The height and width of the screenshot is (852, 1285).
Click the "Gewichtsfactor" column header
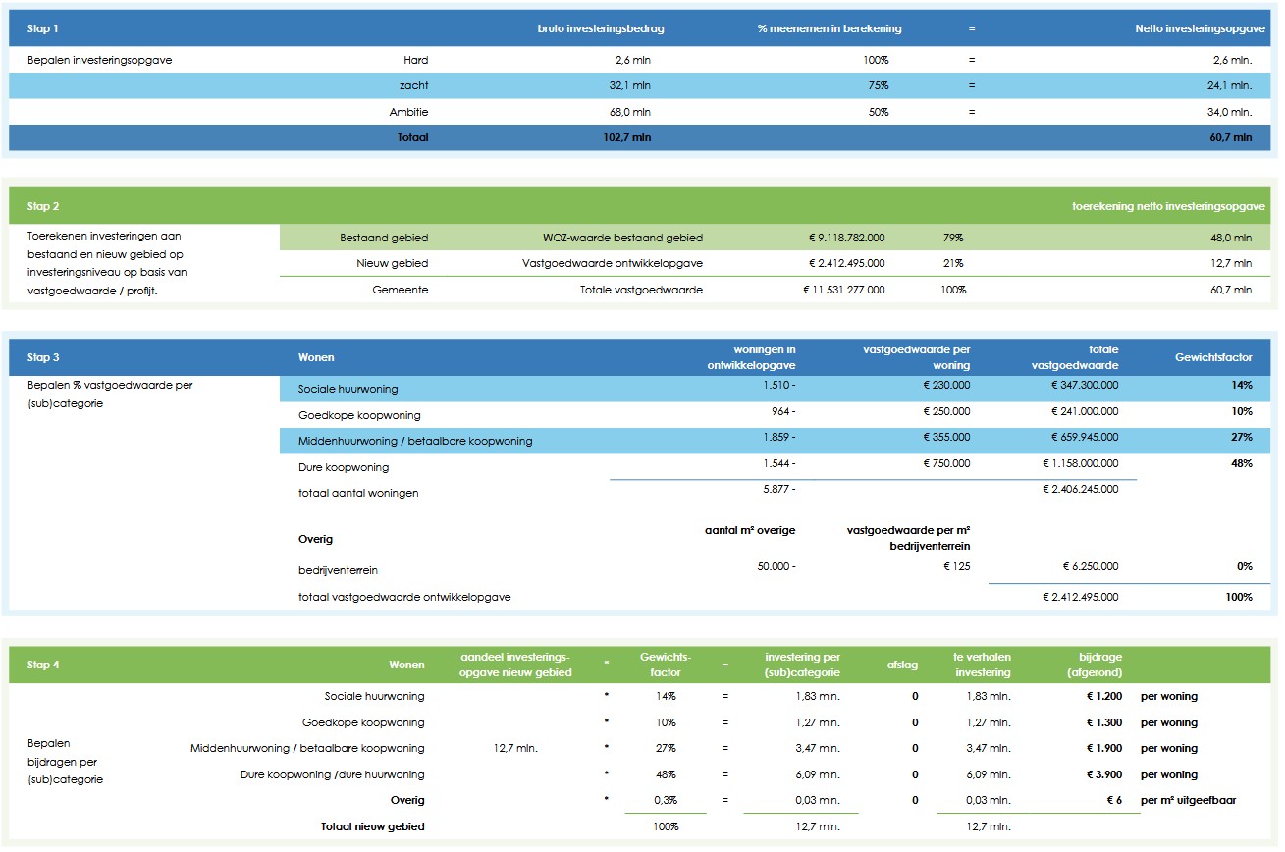(1213, 358)
